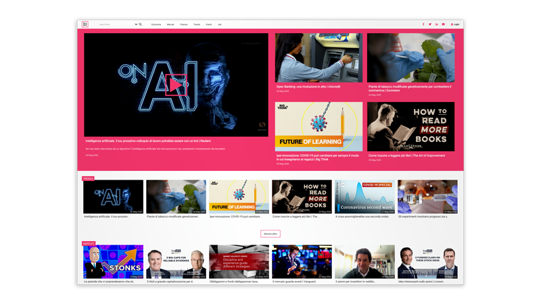Open 'Come riuscire a leggere più libri' hero headline
This screenshot has height=304, width=541.
pos(406,156)
